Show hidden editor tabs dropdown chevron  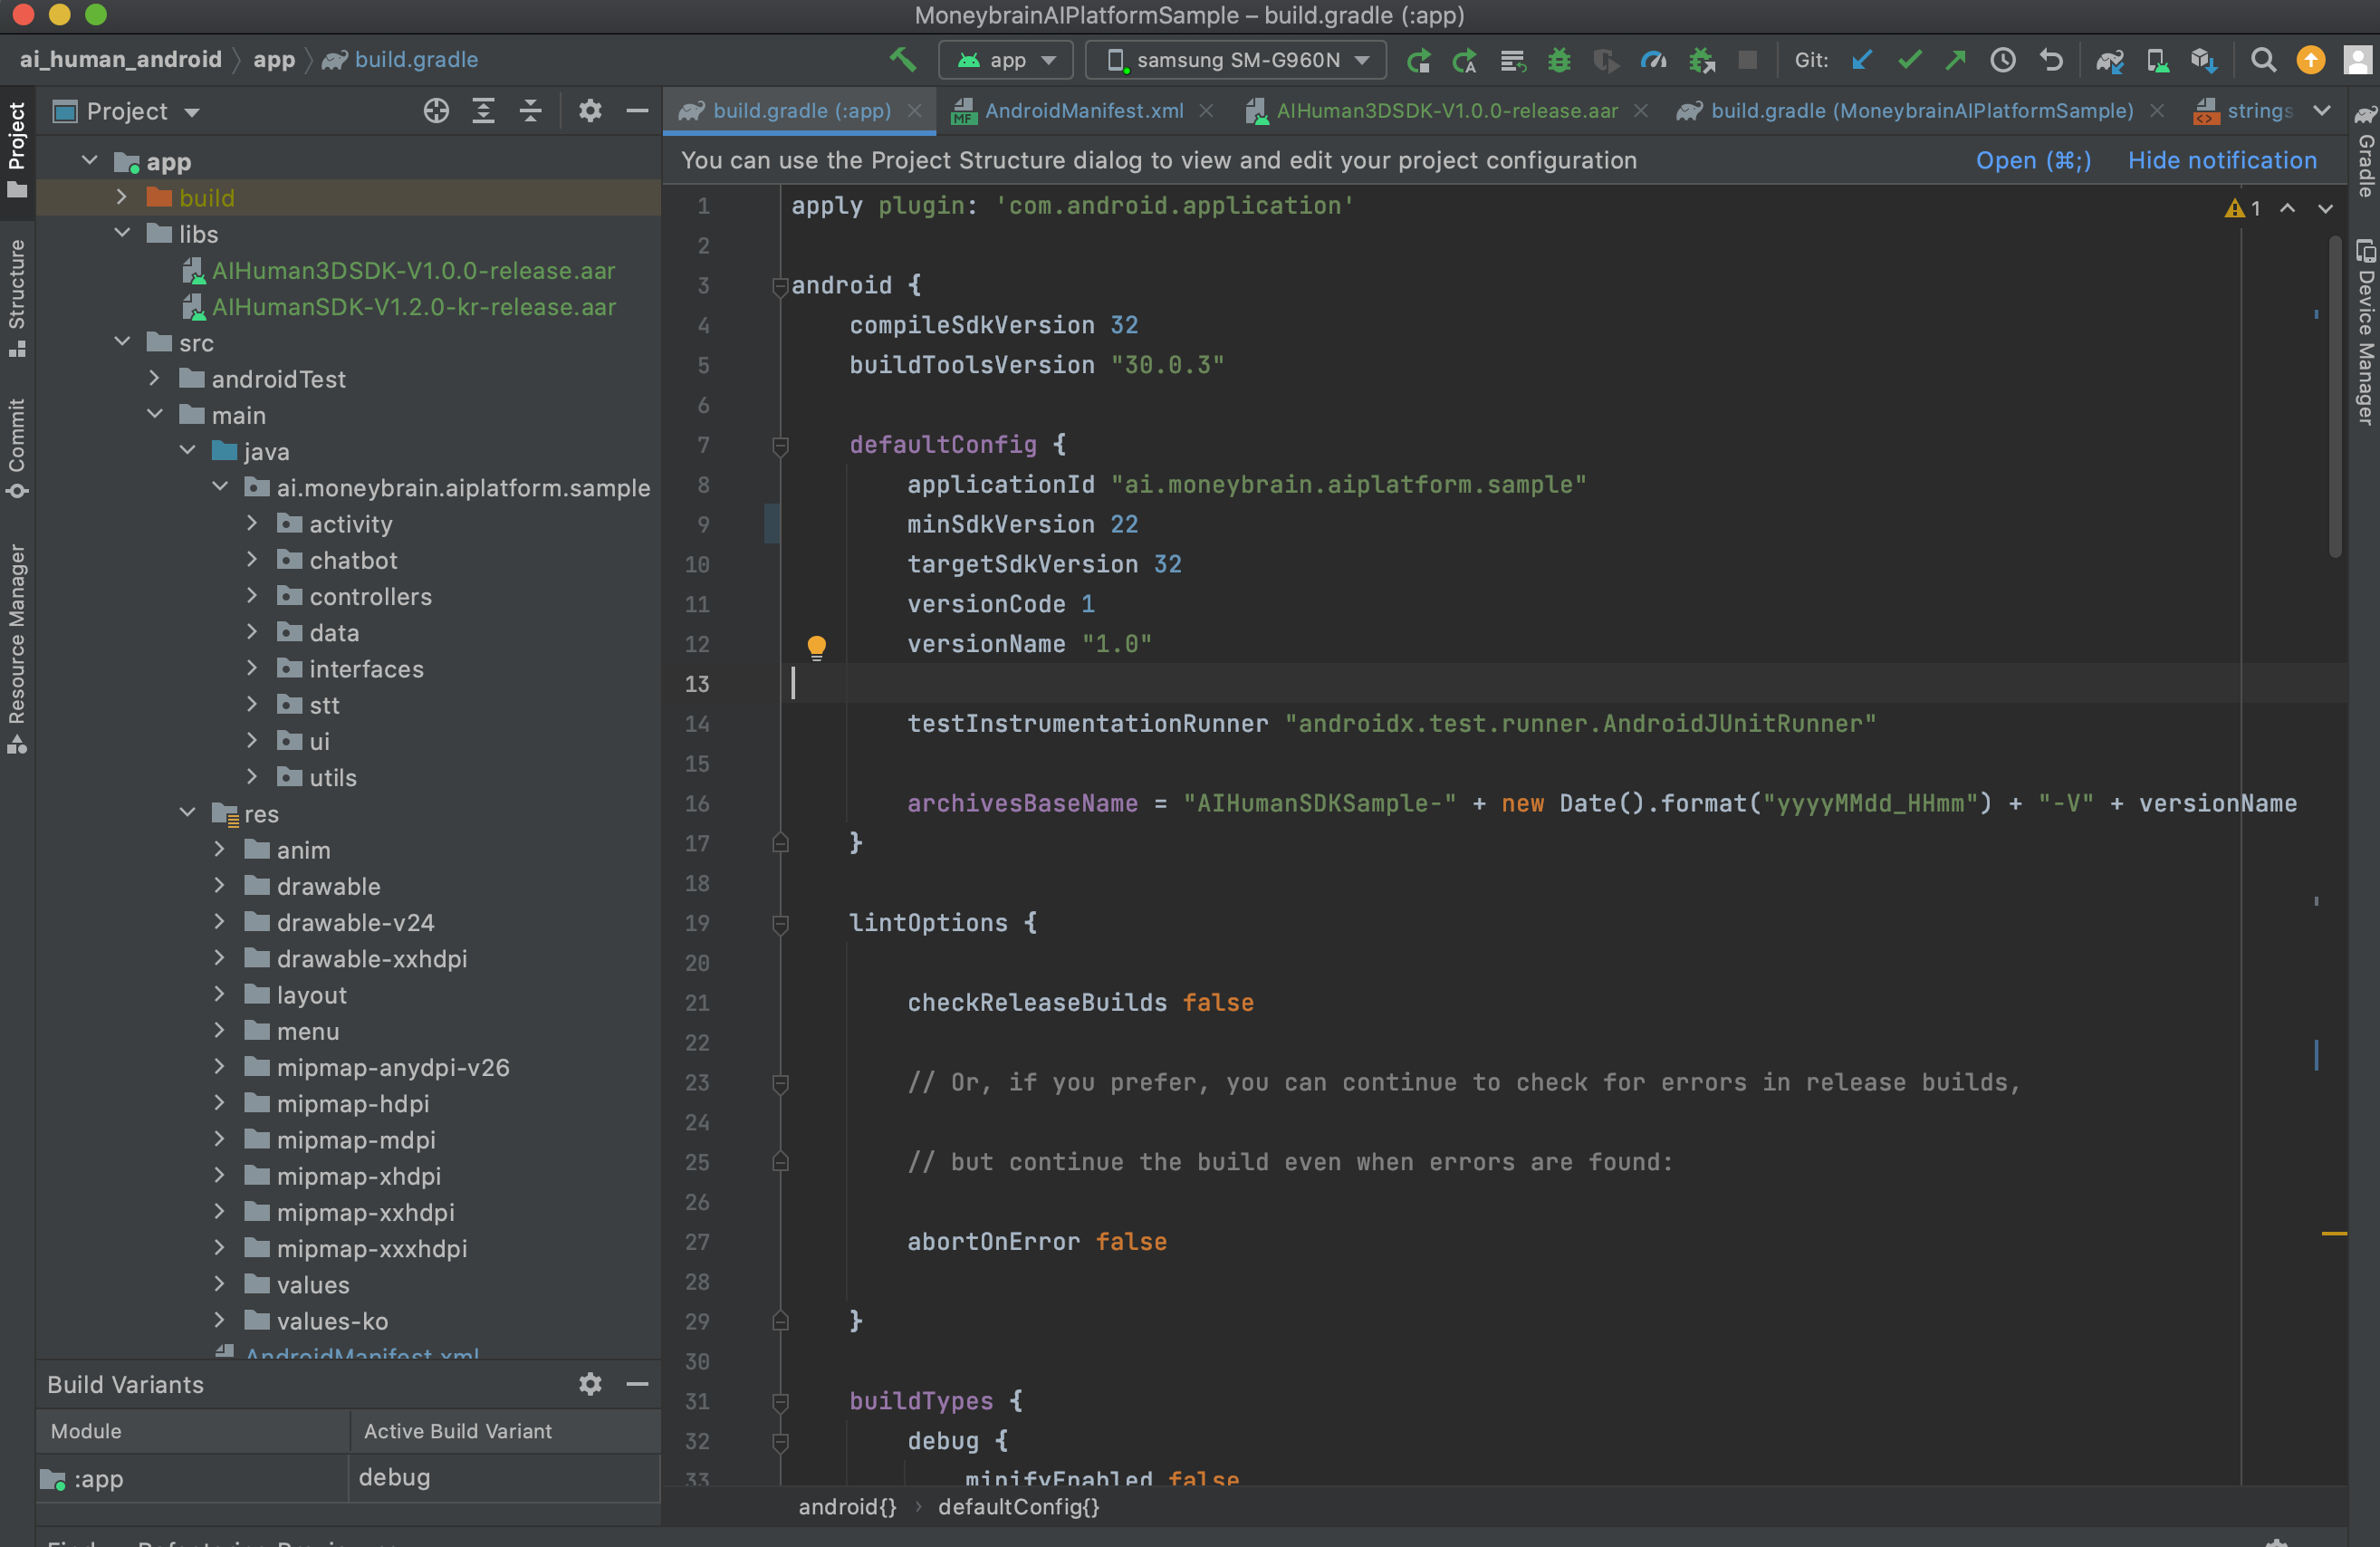click(2322, 111)
